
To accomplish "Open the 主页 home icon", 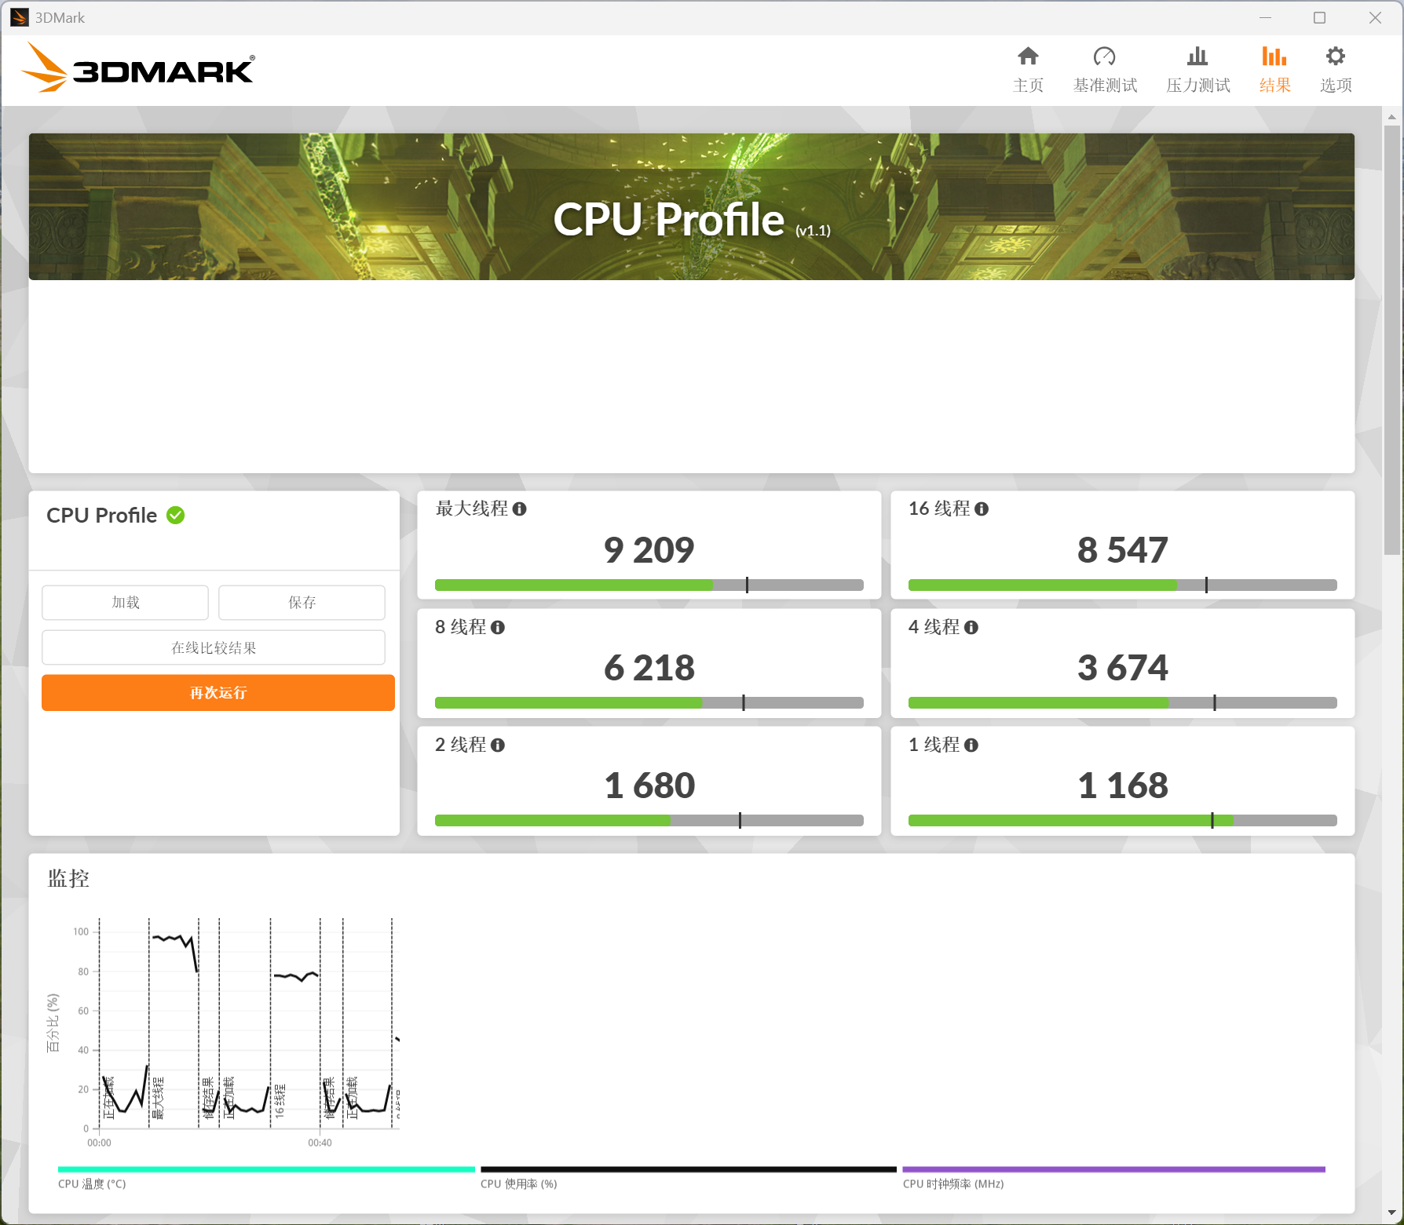I will [x=1028, y=57].
